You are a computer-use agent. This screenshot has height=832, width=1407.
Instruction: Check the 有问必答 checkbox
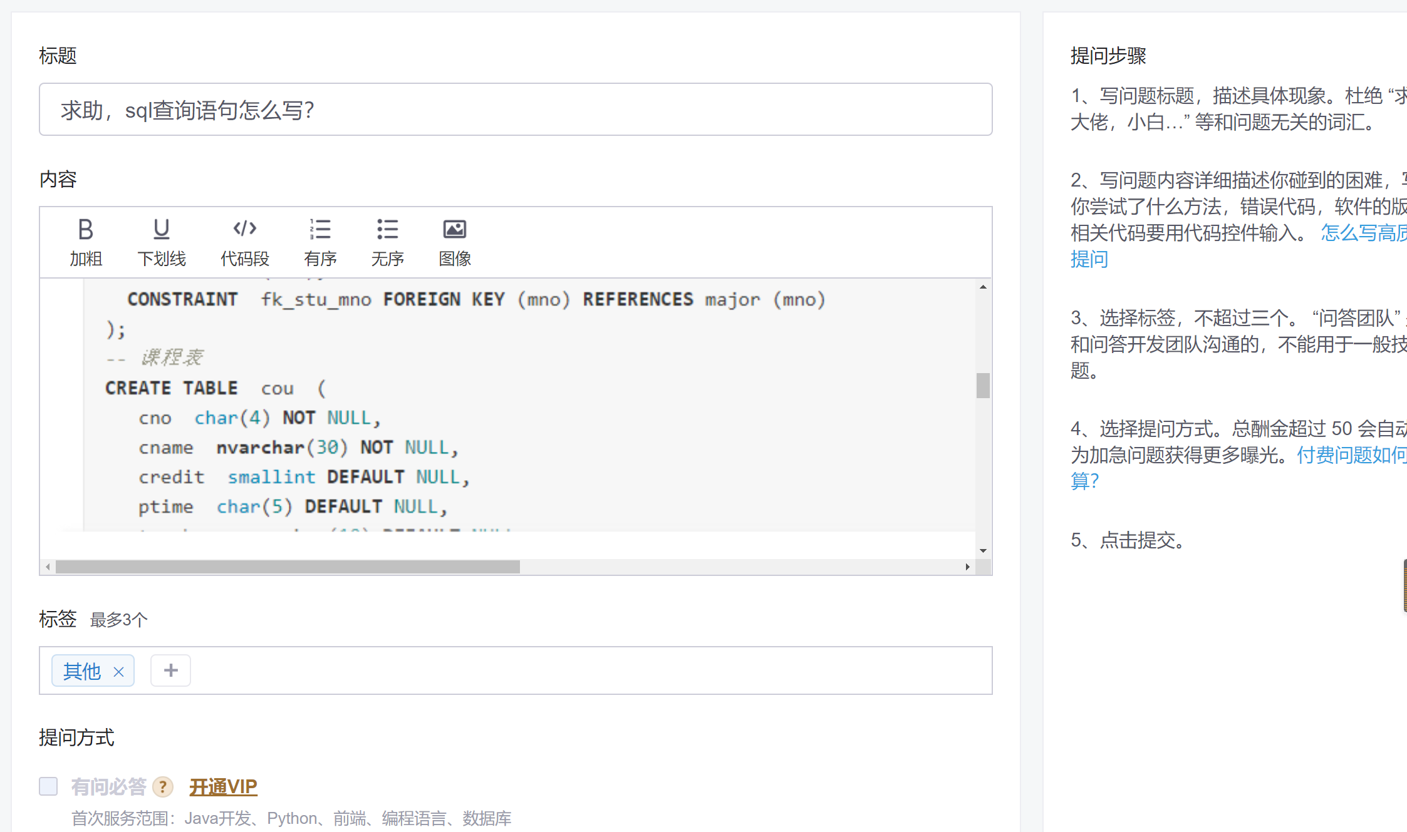(48, 786)
